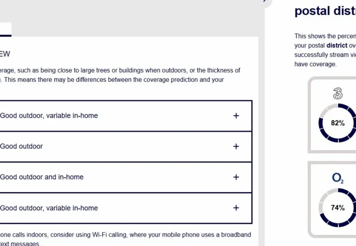
Task: Expand first 'Good outdoor, variable in-home' label
Action: (49, 116)
